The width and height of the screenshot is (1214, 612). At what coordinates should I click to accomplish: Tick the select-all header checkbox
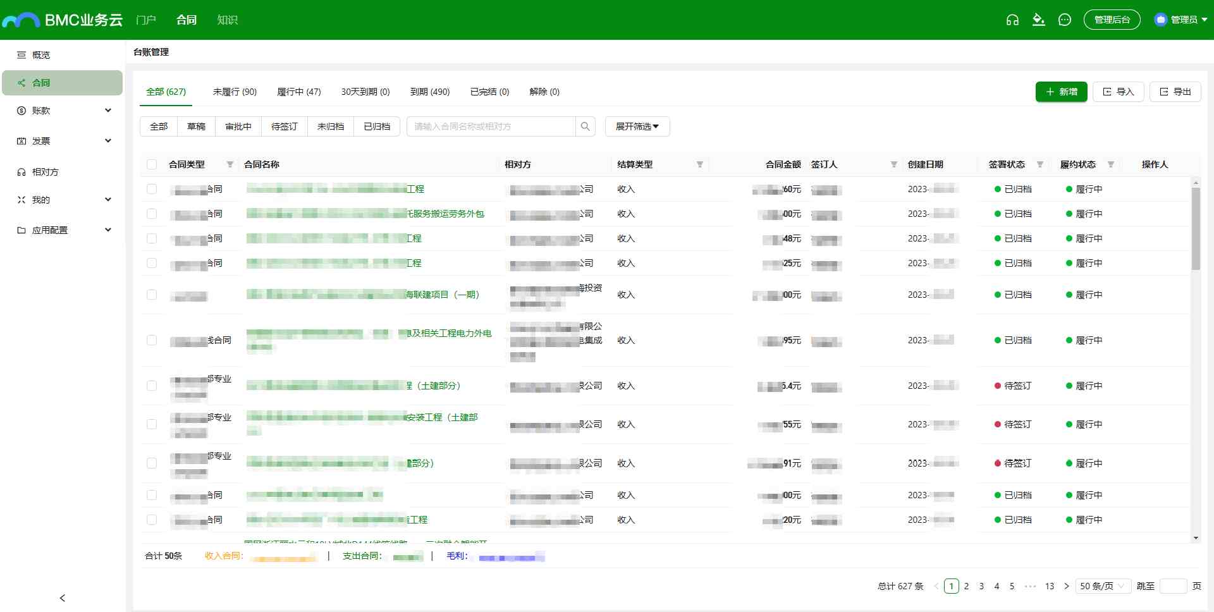pos(152,164)
